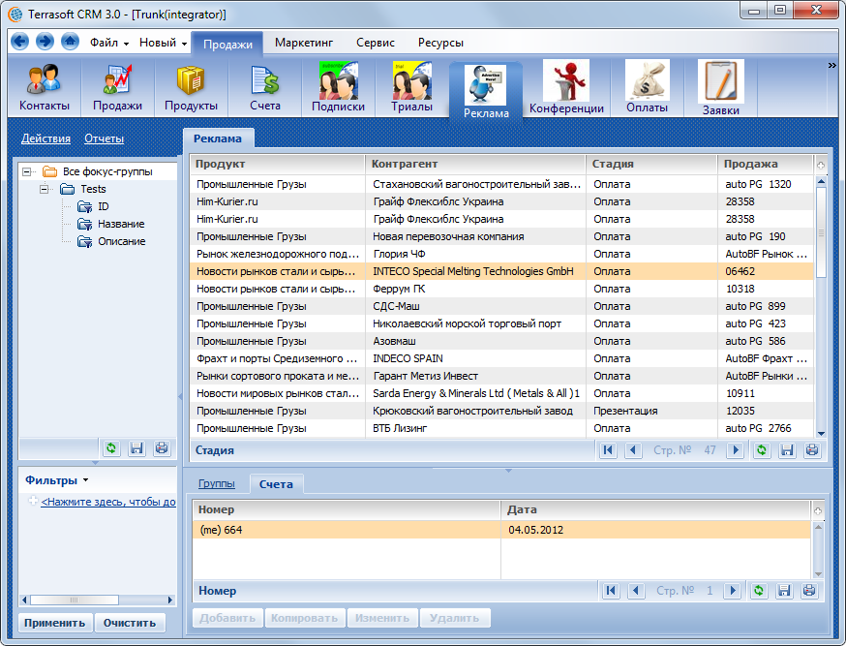Select the Счета detail tab
846x646 pixels.
[x=276, y=484]
